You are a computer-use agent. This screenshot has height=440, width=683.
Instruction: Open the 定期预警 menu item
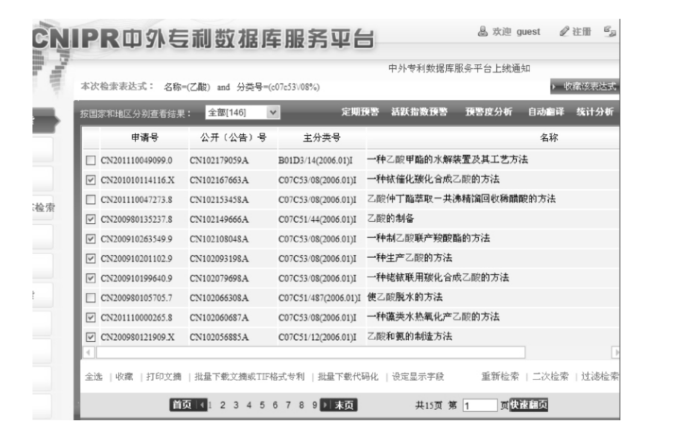(360, 112)
